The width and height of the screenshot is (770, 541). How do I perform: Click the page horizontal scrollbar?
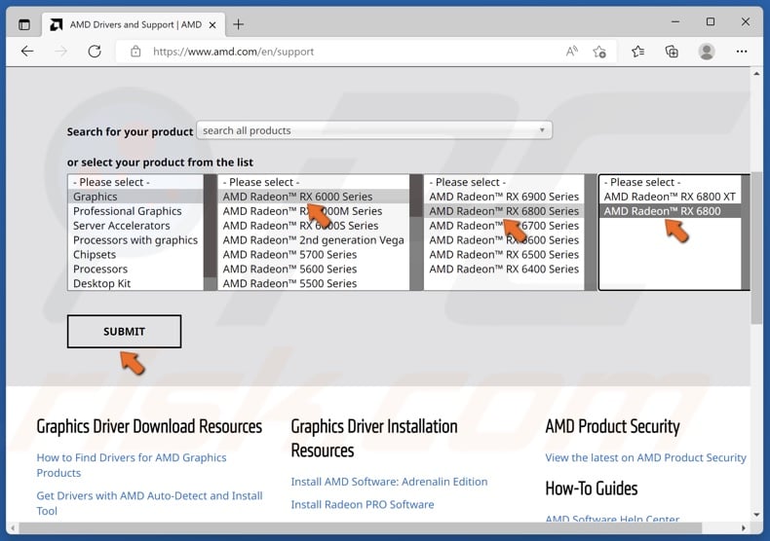tap(361, 527)
